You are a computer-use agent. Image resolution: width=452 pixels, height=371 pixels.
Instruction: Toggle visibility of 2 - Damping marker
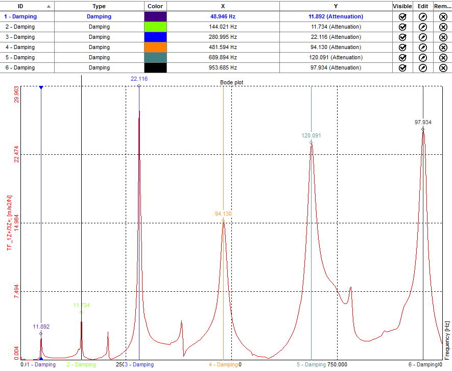(x=402, y=27)
